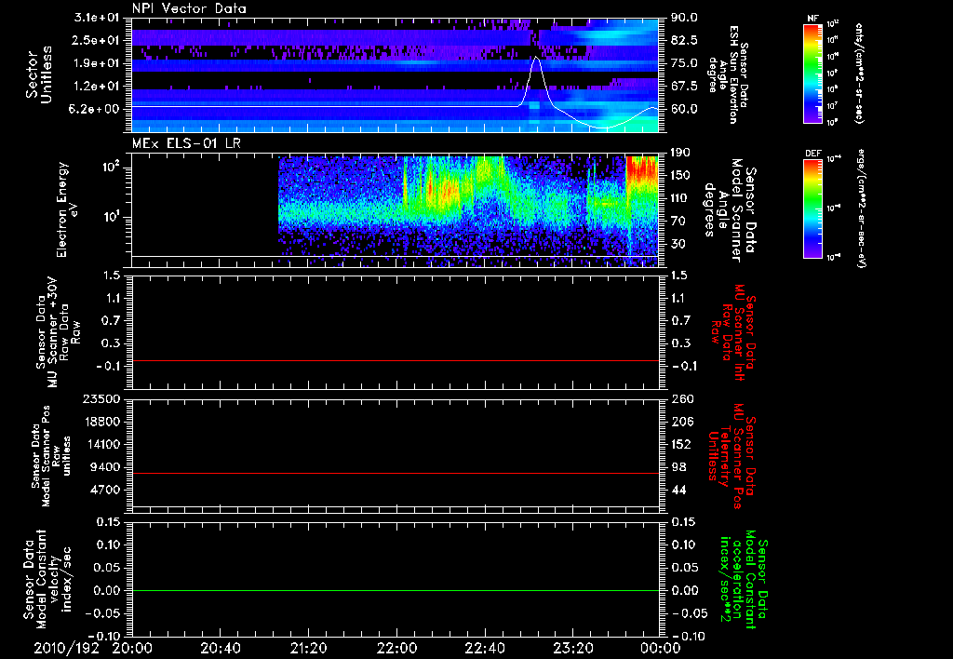Click the '60.0' elevation angle tick
The width and height of the screenshot is (953, 659).
pos(684,109)
